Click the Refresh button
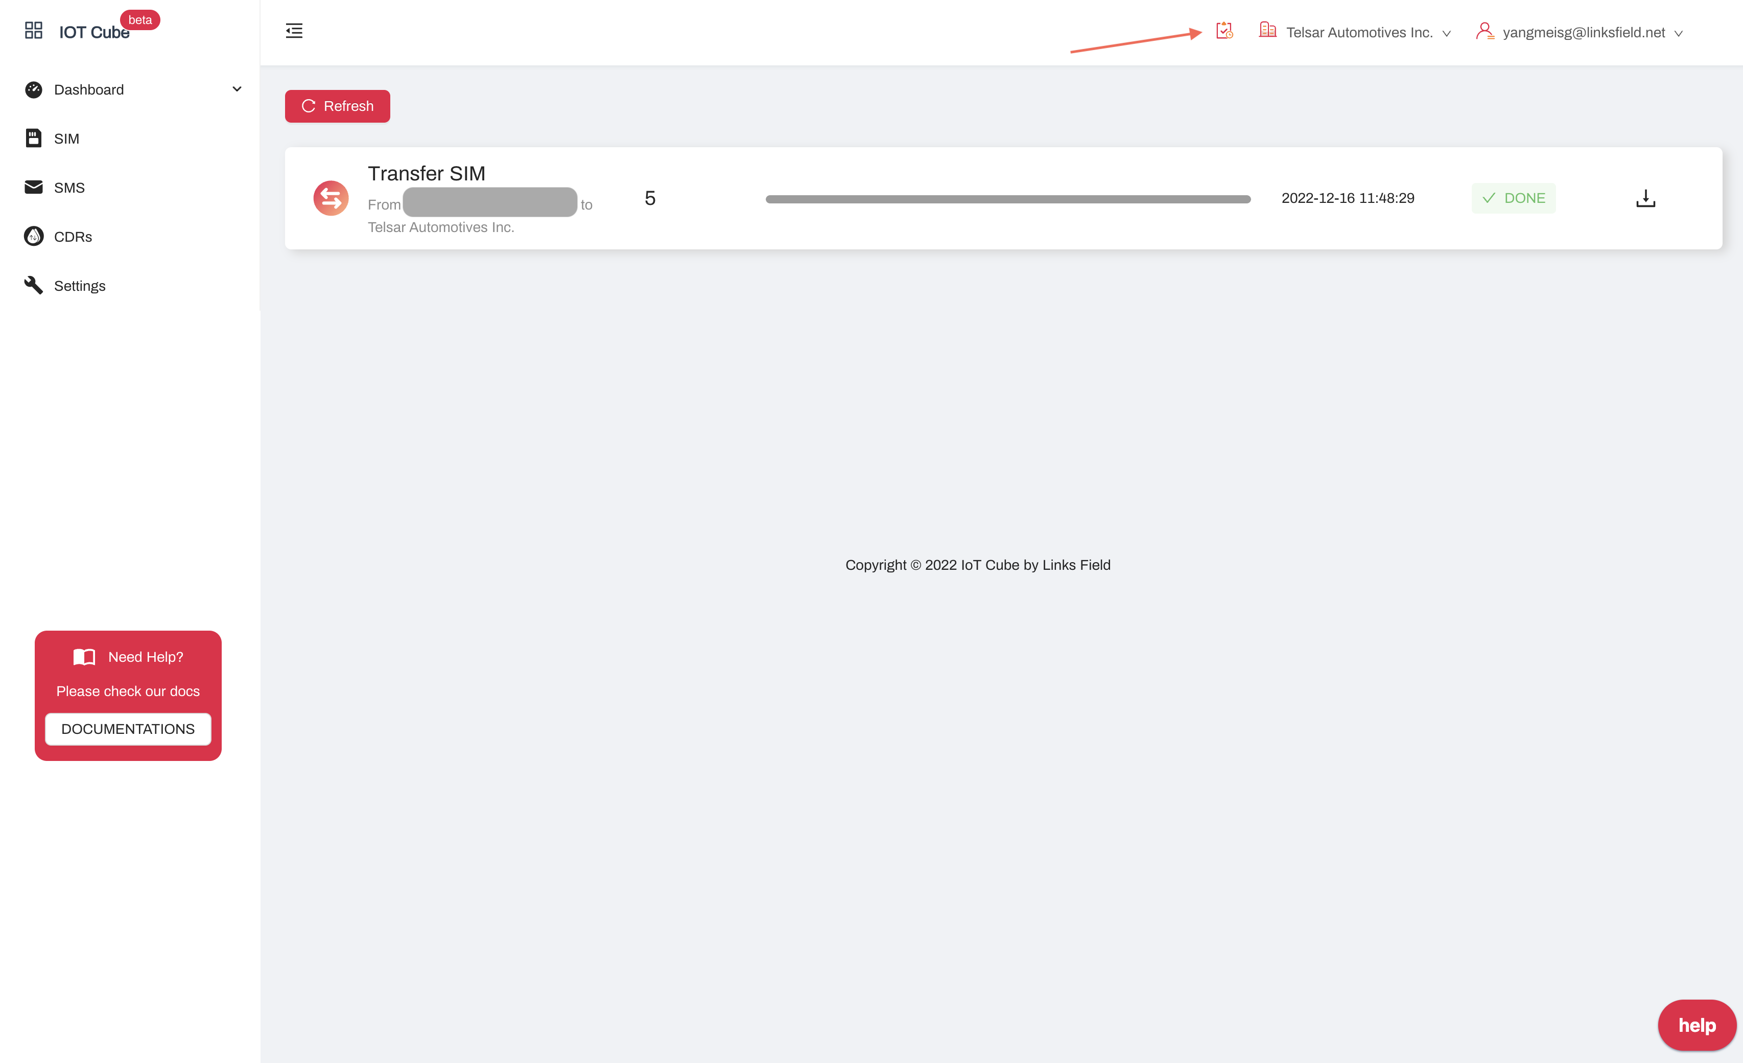The width and height of the screenshot is (1743, 1063). [337, 106]
